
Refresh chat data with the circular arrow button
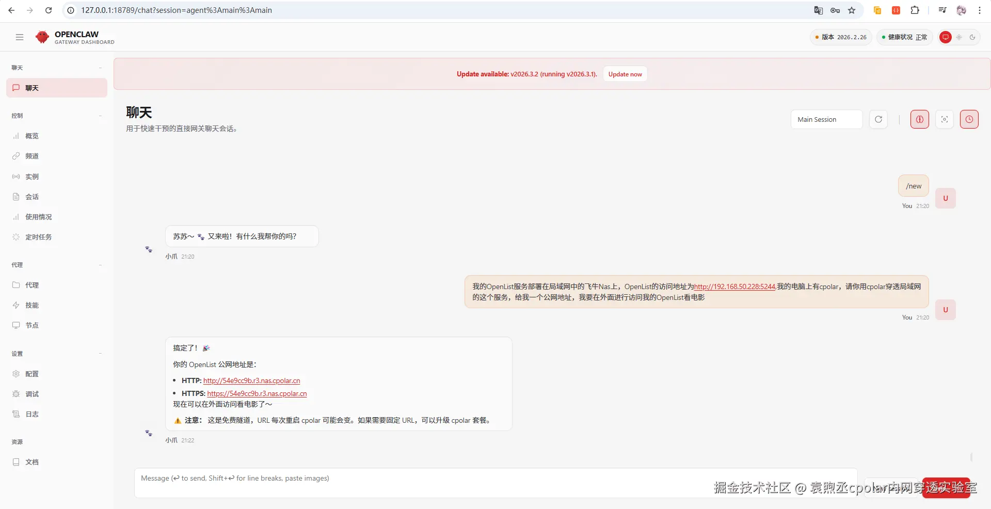pyautogui.click(x=878, y=119)
